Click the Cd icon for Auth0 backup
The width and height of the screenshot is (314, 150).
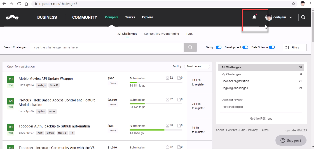[11, 127]
